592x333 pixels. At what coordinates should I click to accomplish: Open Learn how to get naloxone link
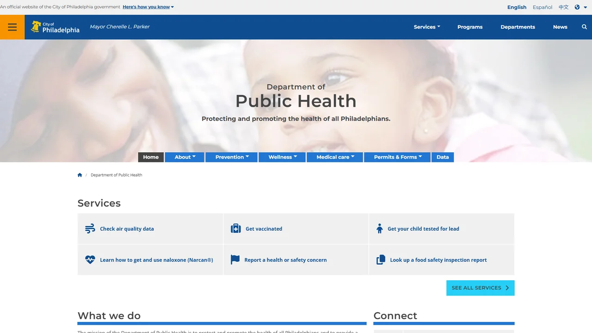tap(156, 260)
